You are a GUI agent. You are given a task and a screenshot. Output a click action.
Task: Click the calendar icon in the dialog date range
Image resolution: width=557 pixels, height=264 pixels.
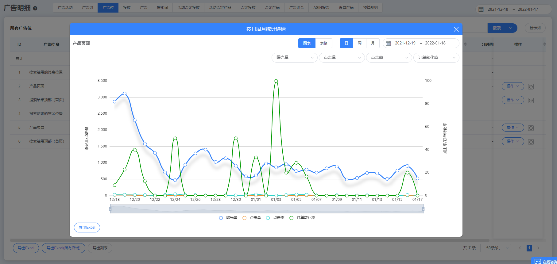coord(388,43)
